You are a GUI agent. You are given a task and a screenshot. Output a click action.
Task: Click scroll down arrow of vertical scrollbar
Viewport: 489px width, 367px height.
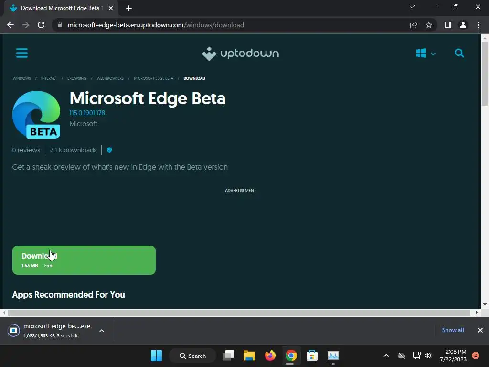485,304
